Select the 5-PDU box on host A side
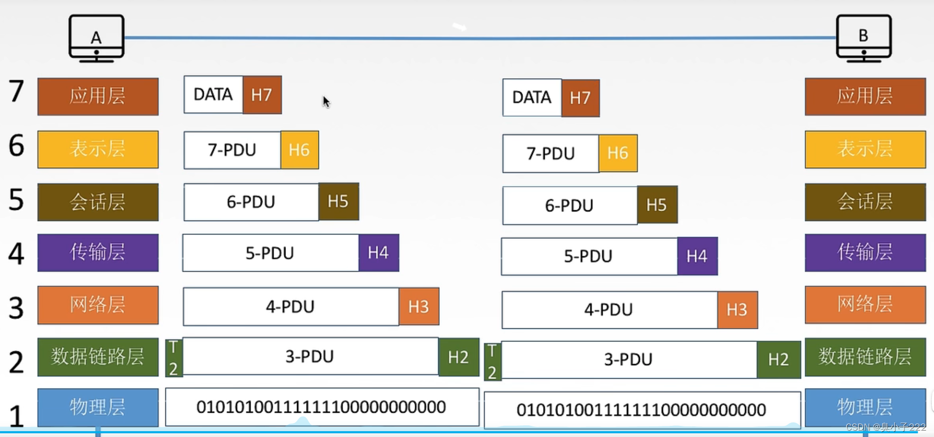The width and height of the screenshot is (934, 437). tap(271, 253)
